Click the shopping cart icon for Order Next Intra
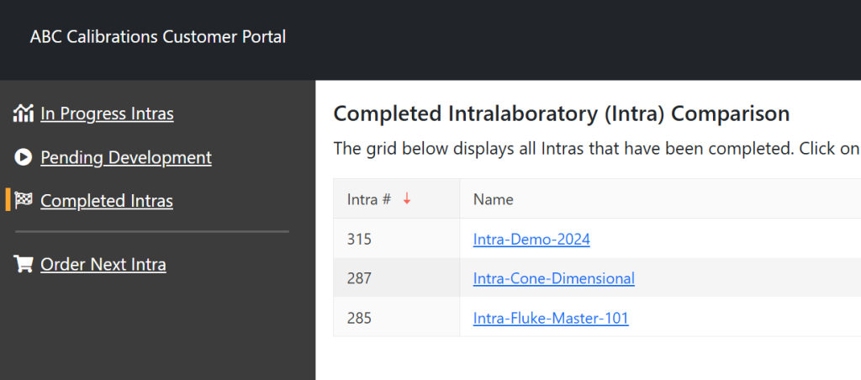The width and height of the screenshot is (861, 380). click(x=23, y=264)
